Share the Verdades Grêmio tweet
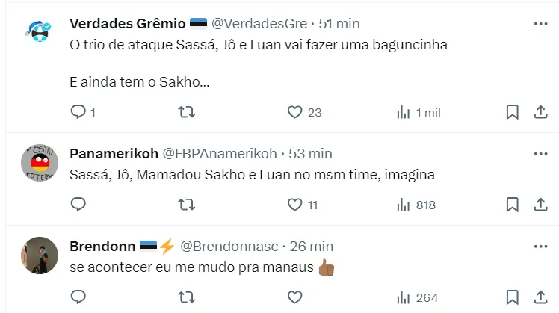This screenshot has width=559, height=313. 540,112
